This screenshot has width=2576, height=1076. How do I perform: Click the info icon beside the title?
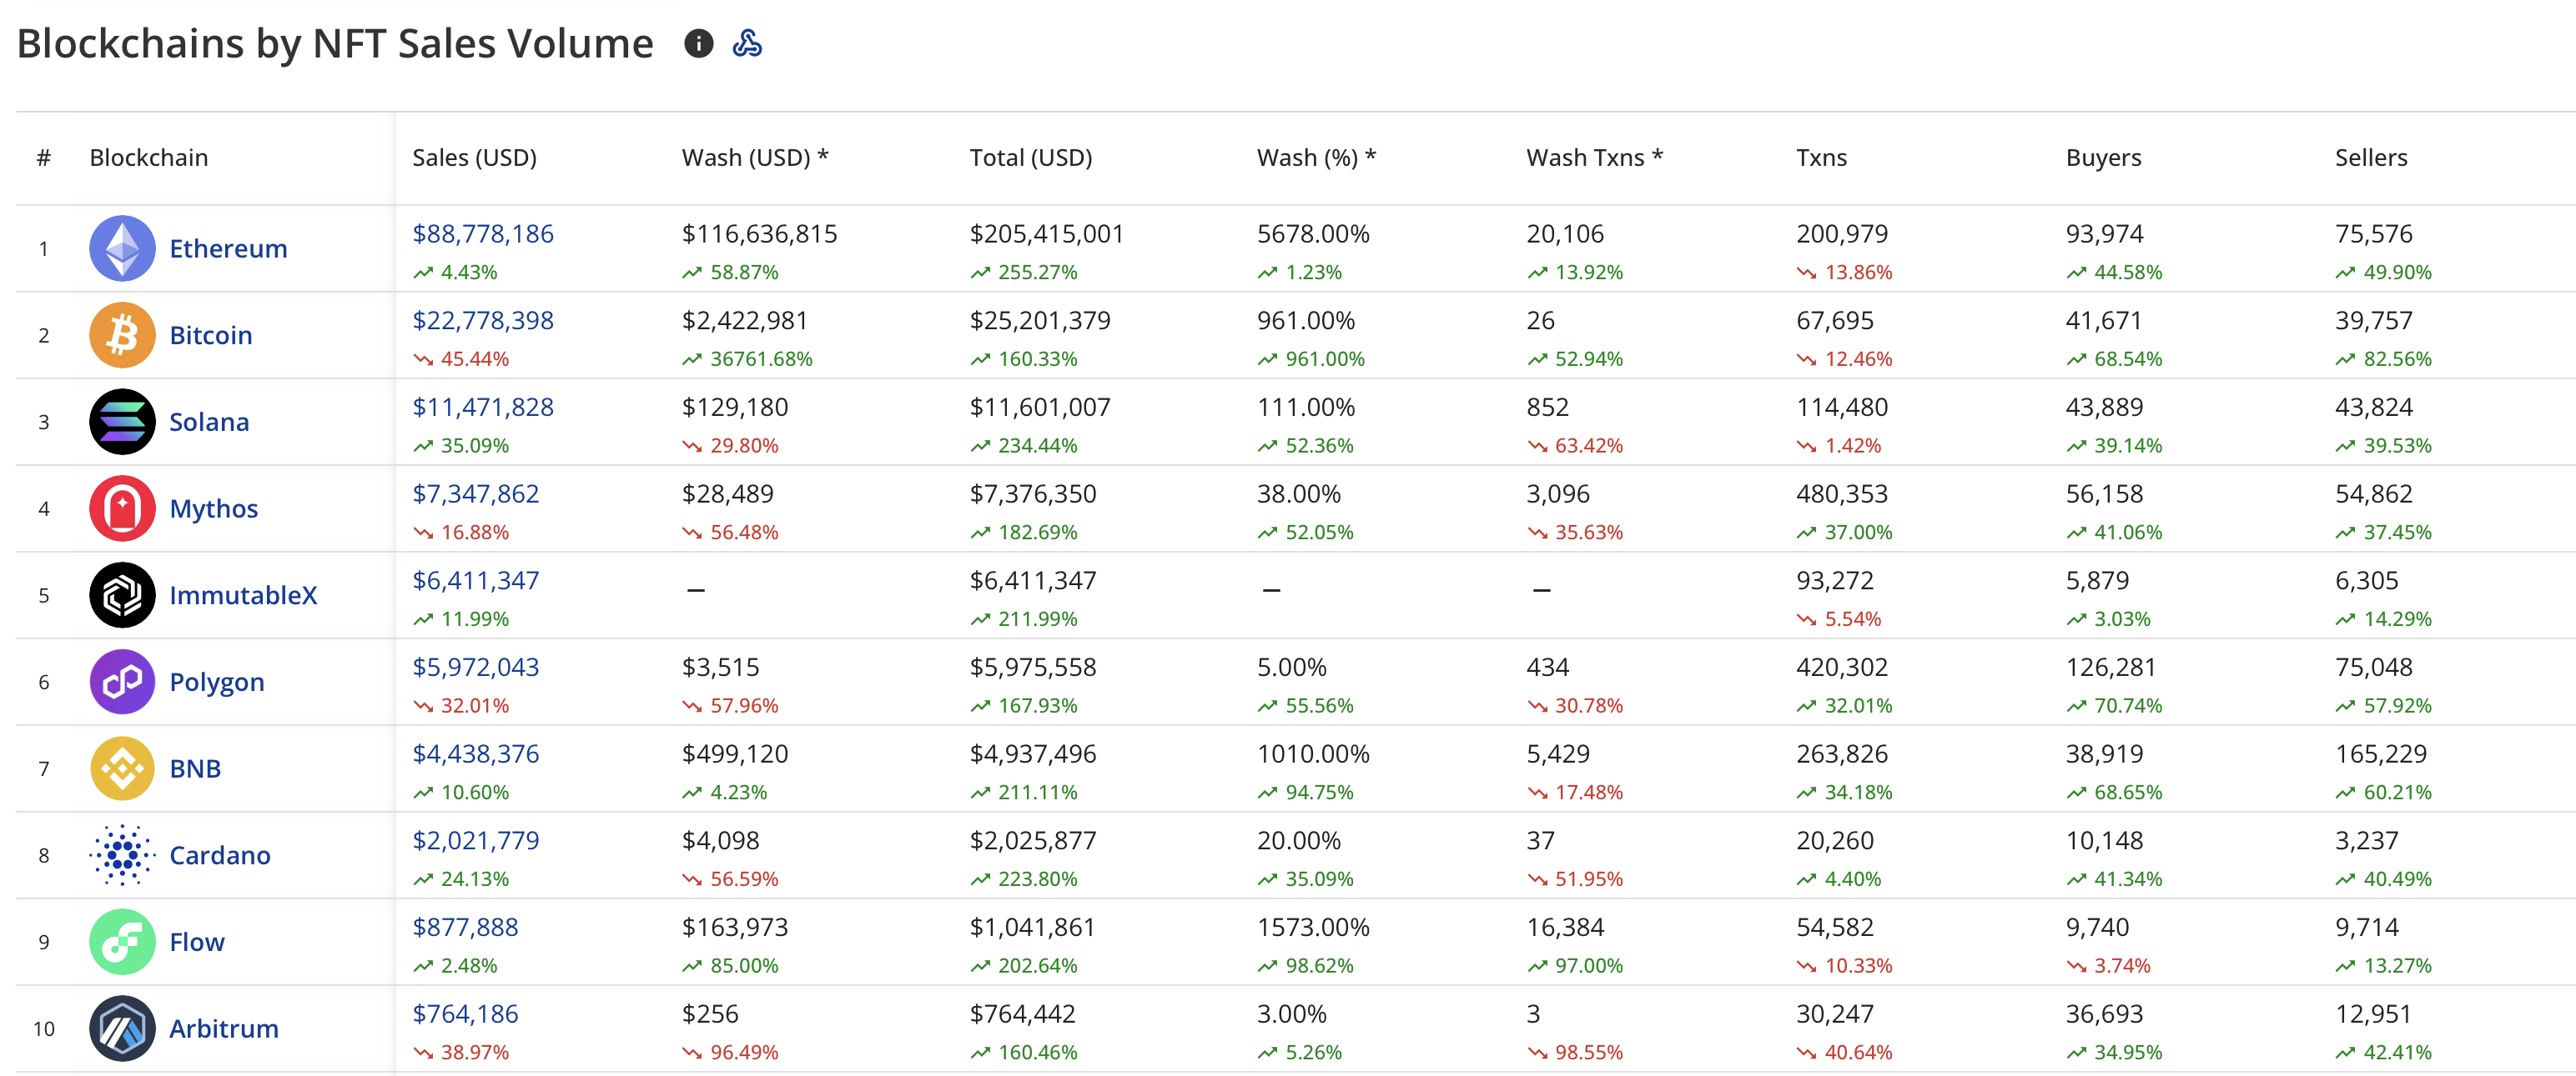698,44
